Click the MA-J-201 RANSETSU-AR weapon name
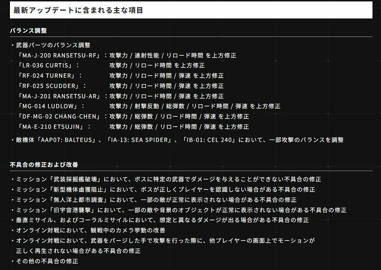Image resolution: width=381 pixels, height=270 pixels. [59, 96]
